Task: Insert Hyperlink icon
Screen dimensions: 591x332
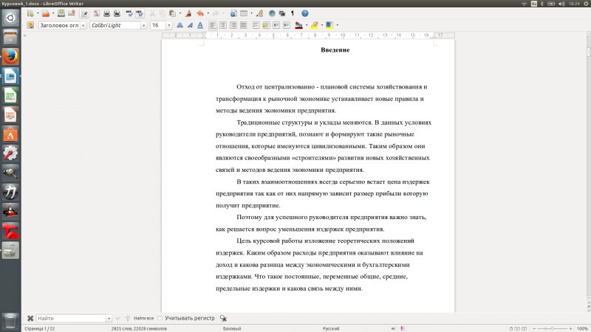Action: [233, 13]
